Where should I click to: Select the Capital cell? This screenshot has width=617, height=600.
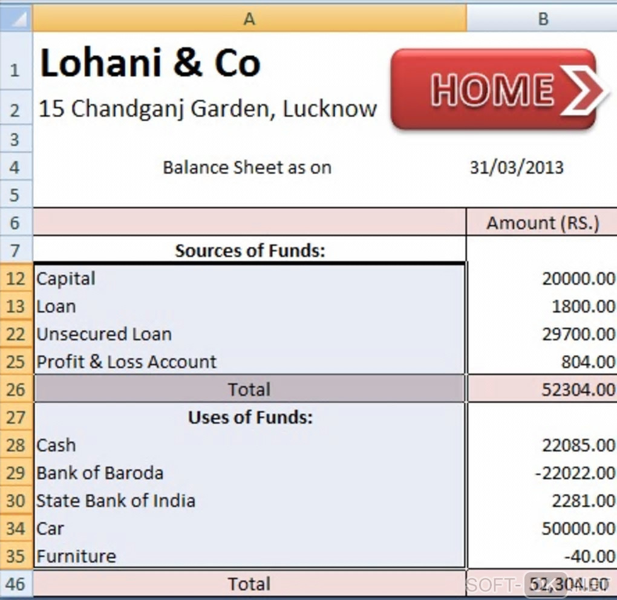click(x=249, y=278)
